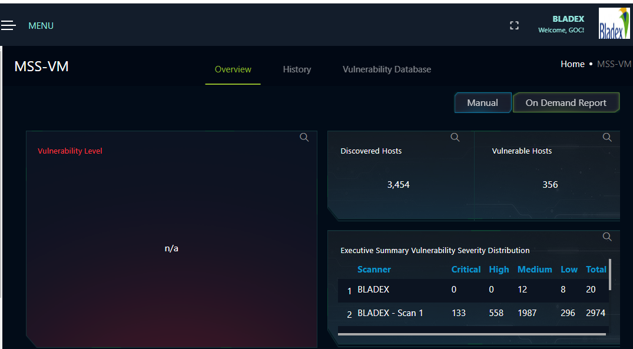Screen dimensions: 633x349
Task: Switch to the History tab
Action: (297, 69)
